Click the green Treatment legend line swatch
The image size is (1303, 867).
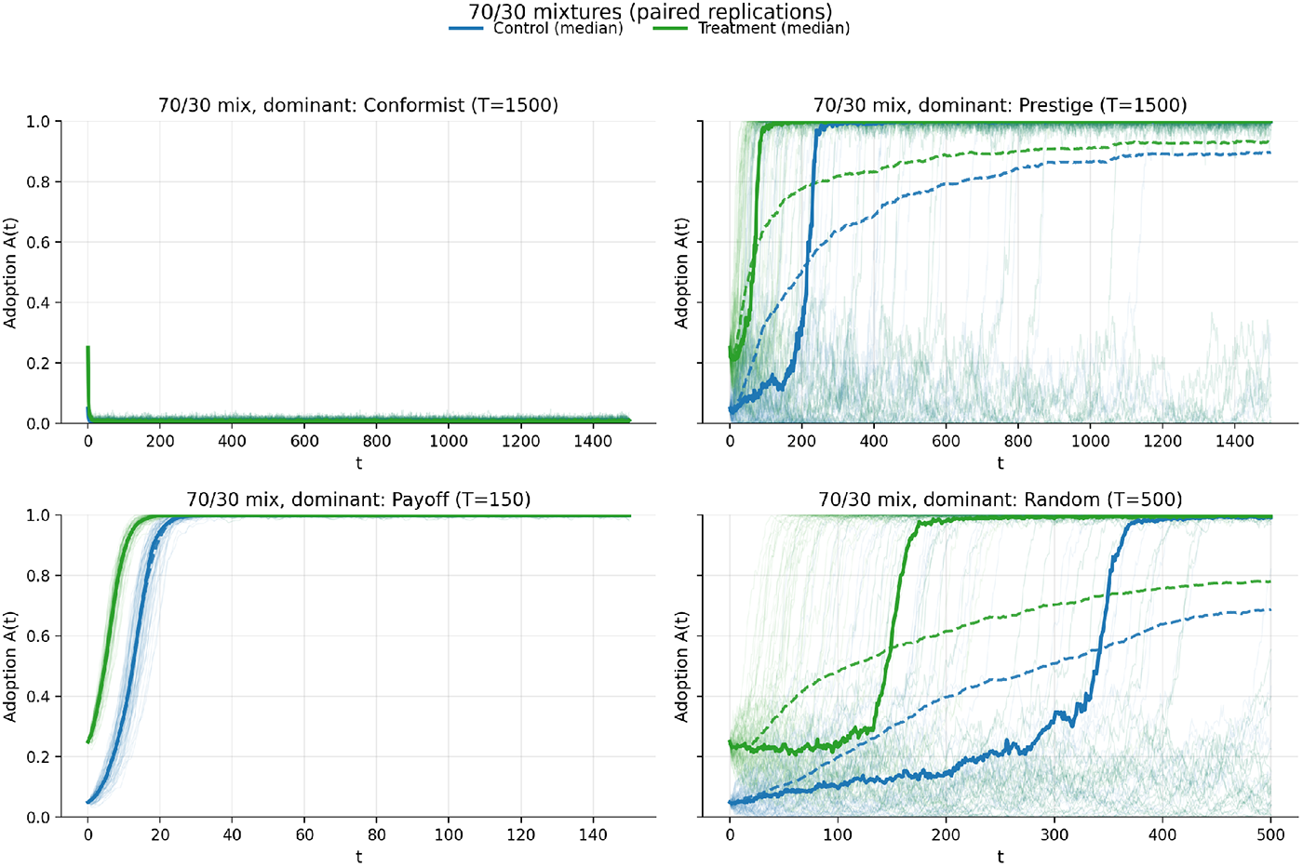pos(670,29)
